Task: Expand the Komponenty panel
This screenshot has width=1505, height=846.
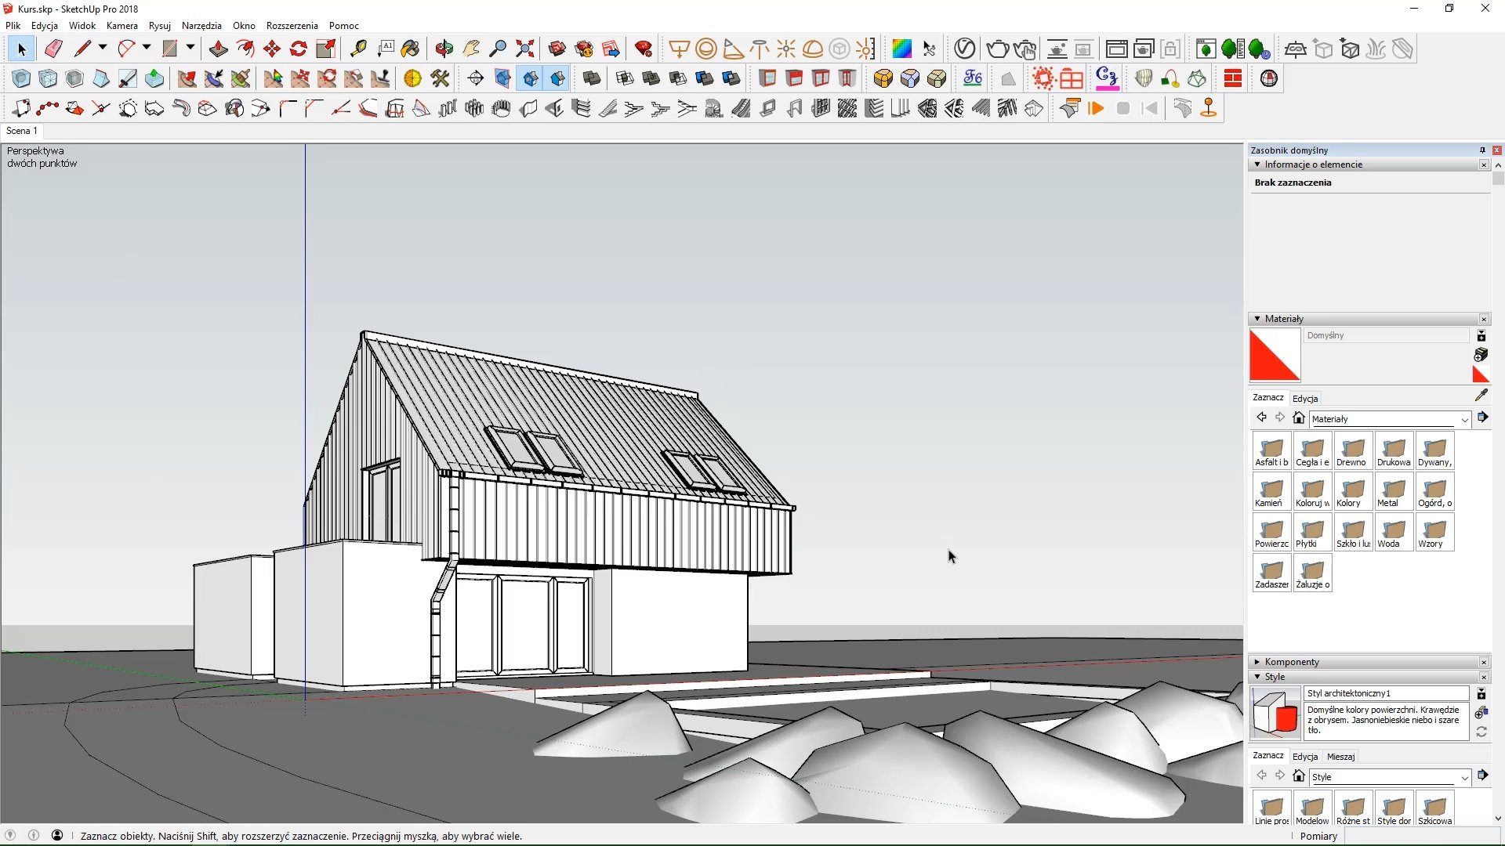Action: tap(1257, 662)
